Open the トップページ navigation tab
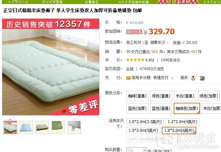The width and height of the screenshot is (221, 152). click(x=18, y=2)
